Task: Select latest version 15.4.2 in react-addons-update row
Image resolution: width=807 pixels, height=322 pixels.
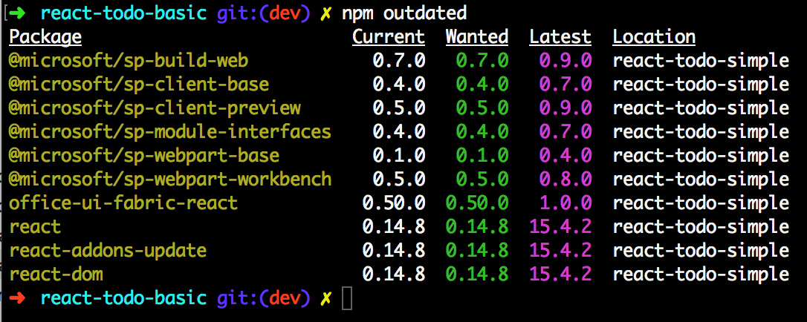Action: (x=560, y=251)
